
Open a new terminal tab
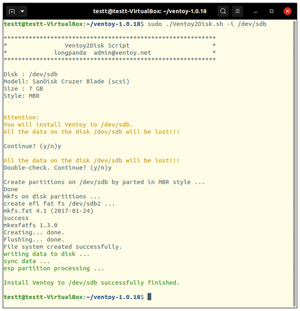[12, 11]
